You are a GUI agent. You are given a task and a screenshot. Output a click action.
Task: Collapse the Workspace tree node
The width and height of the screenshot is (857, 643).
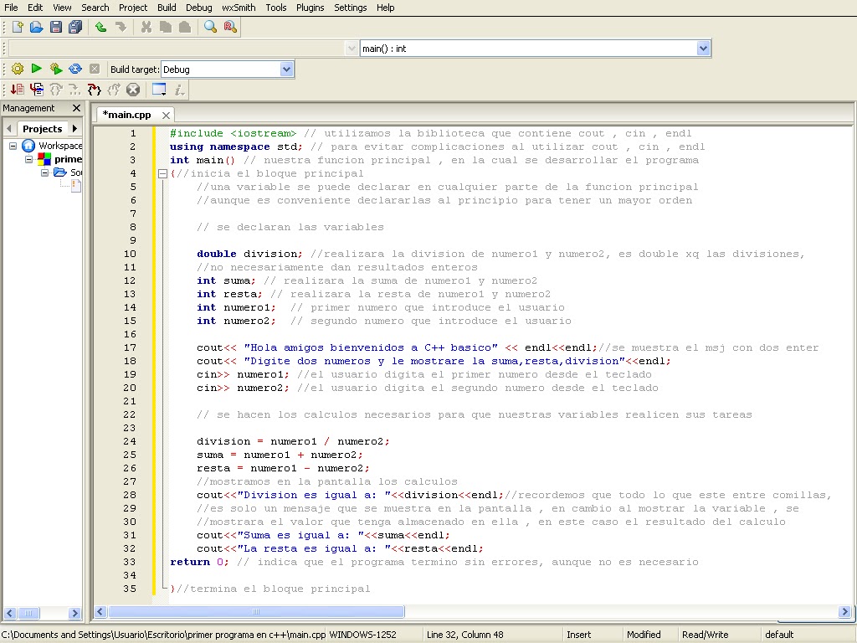pos(13,146)
